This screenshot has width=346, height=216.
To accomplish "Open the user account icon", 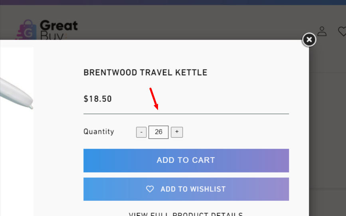I will (322, 31).
